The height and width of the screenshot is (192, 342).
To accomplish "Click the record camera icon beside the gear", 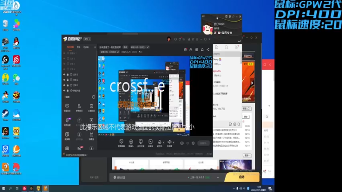I will click(182, 143).
